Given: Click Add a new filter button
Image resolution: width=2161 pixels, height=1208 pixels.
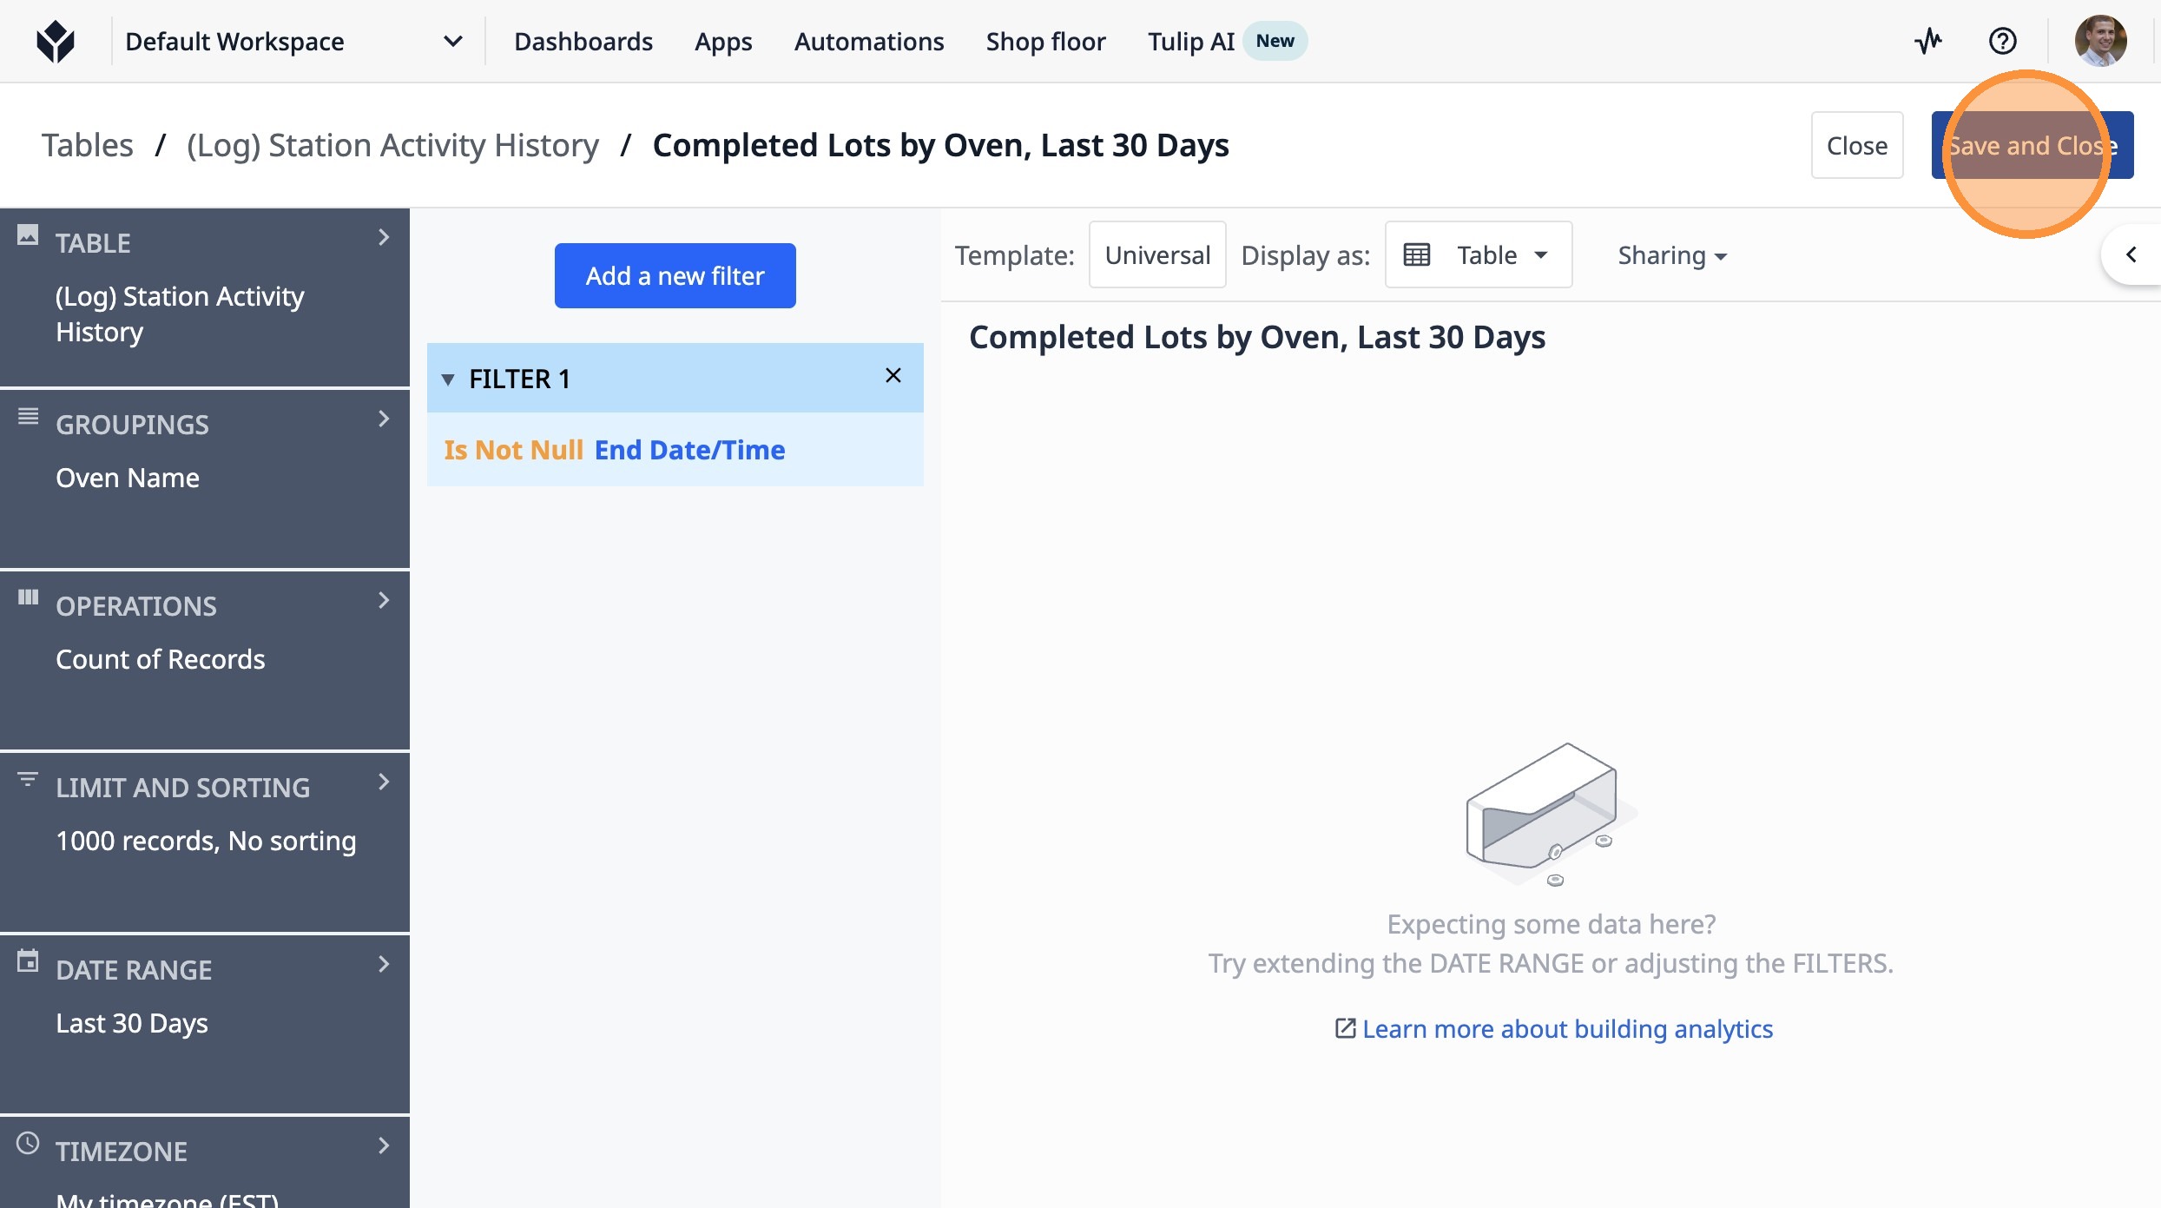Looking at the screenshot, I should (675, 275).
